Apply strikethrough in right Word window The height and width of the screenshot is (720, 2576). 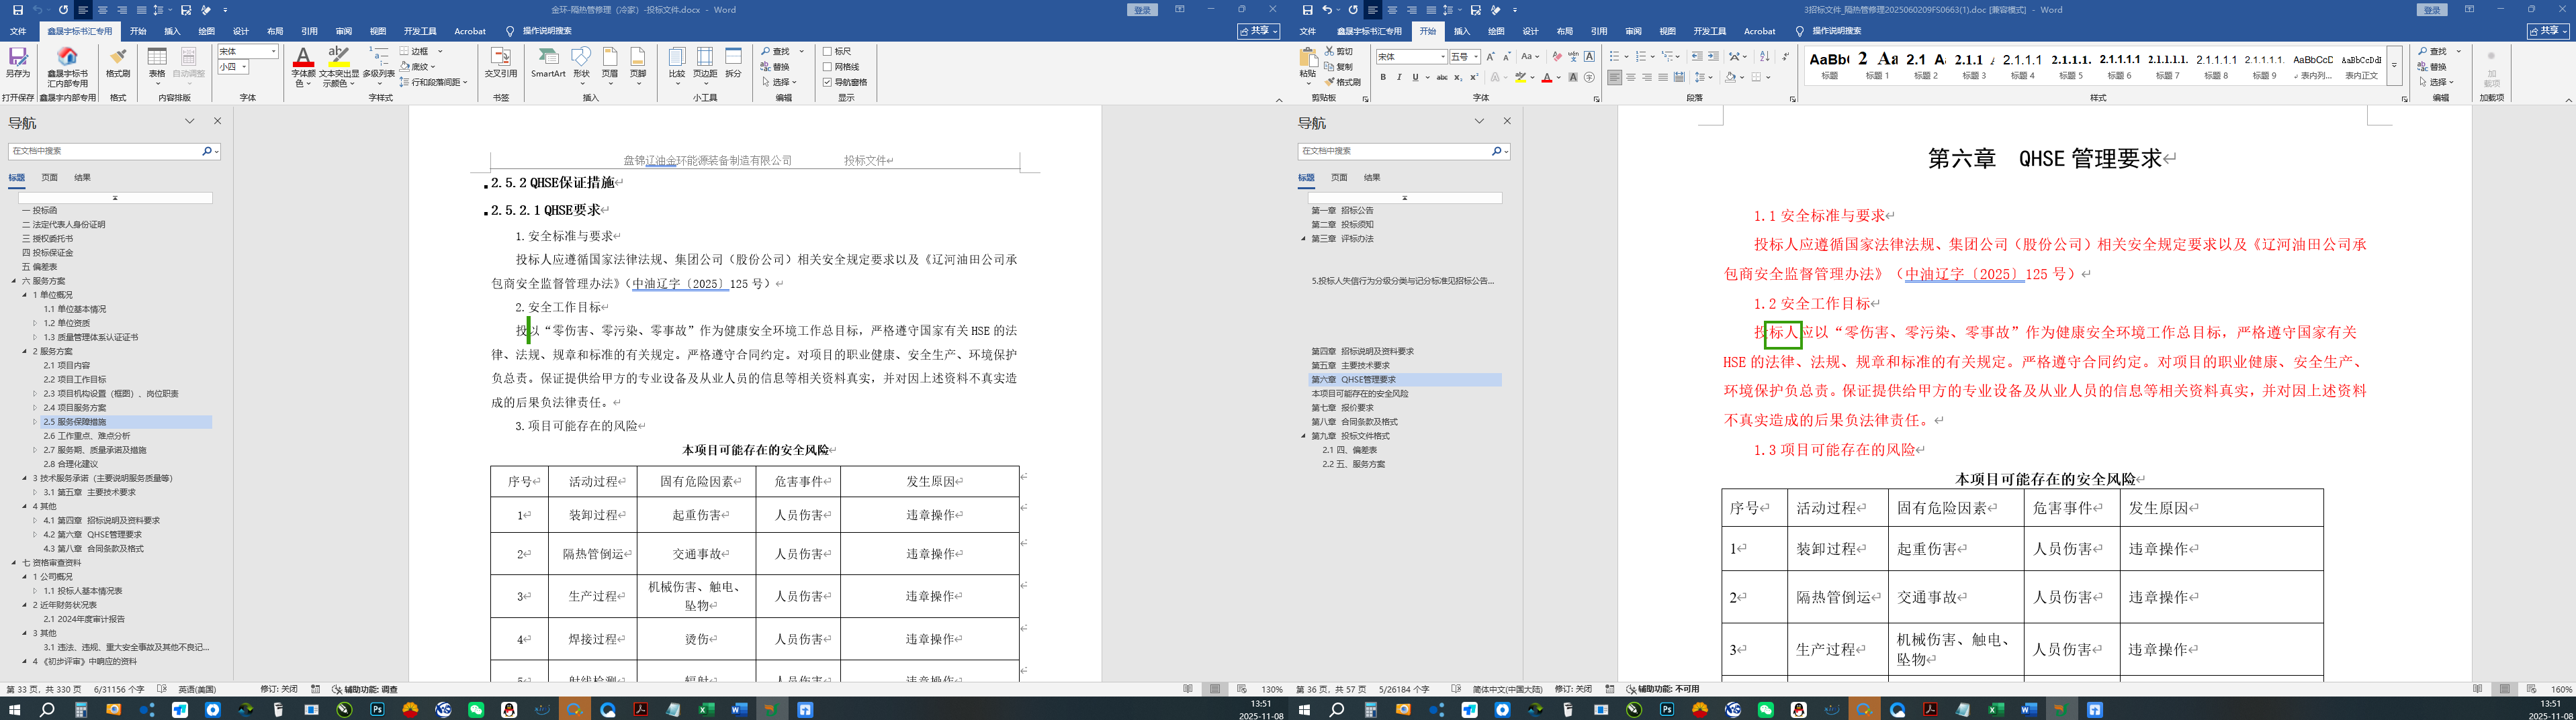point(1442,77)
